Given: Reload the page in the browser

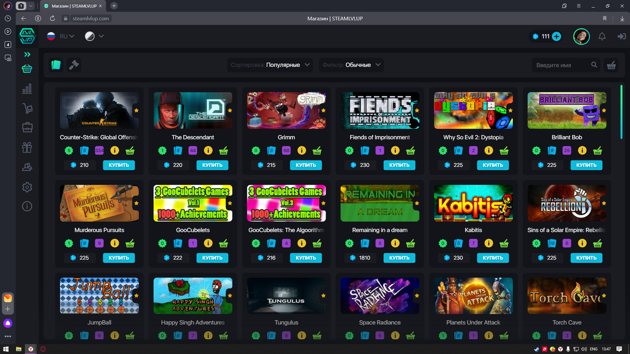Looking at the screenshot, I should 52,18.
